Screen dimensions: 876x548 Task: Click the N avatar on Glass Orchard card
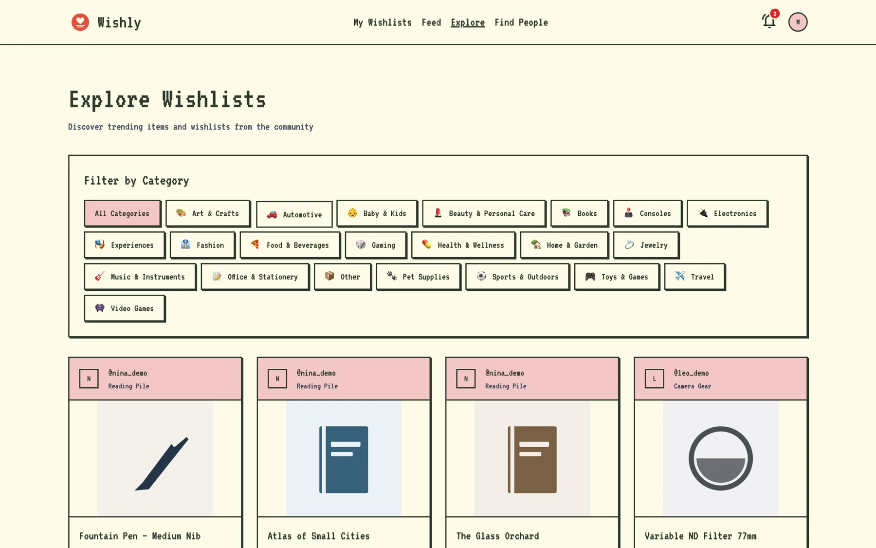tap(466, 378)
